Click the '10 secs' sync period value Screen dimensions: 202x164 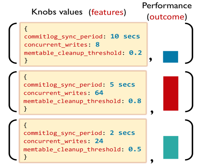click(x=125, y=36)
